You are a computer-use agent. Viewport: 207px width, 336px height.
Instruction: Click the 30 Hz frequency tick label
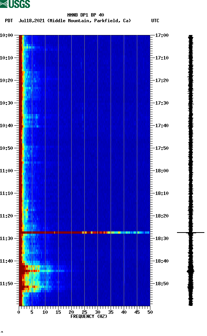click(x=97, y=312)
